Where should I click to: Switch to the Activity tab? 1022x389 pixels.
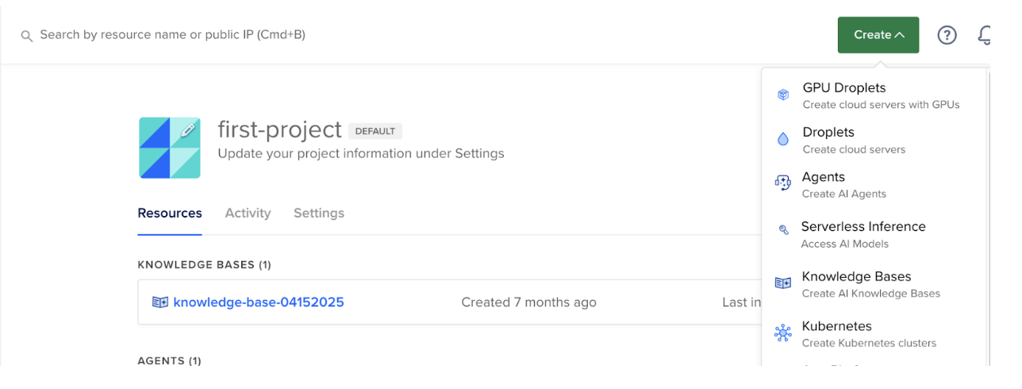point(248,213)
